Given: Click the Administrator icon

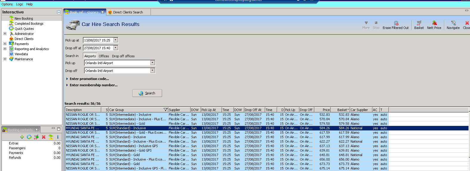Looking at the screenshot, I should 11,33.
